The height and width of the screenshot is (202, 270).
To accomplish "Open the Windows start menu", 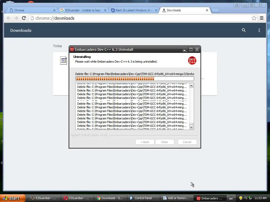I will (x=13, y=198).
